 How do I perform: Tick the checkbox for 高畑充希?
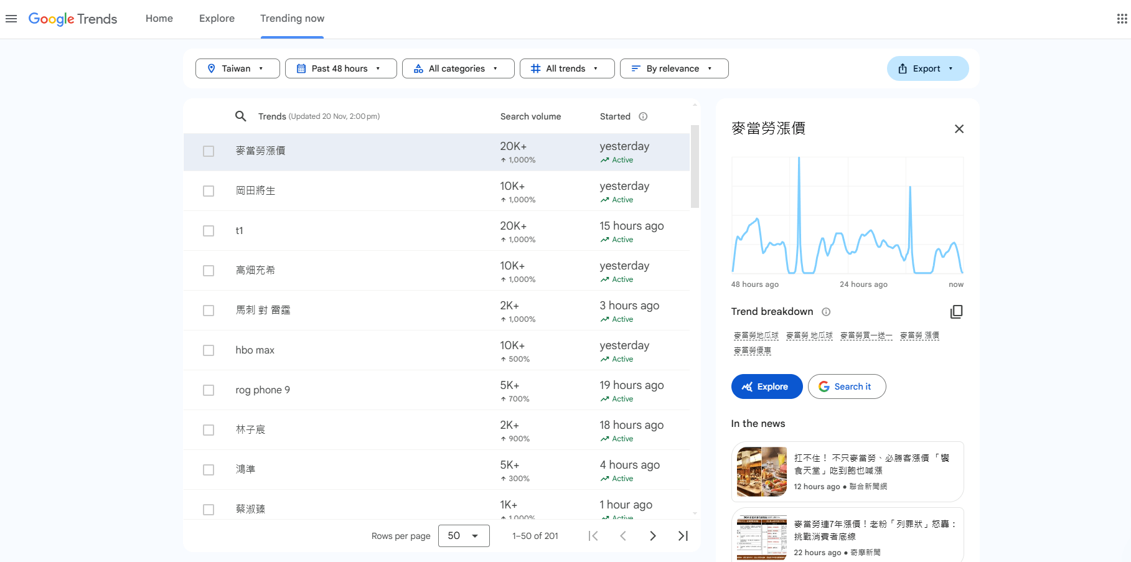coord(209,271)
